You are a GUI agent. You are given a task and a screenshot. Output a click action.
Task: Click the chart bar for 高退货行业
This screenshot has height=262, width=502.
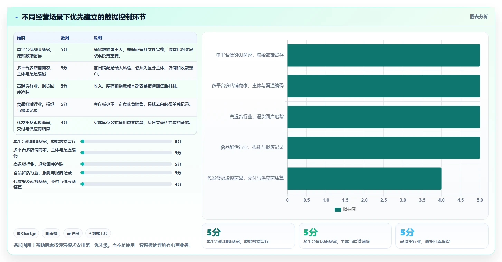tap(383, 117)
